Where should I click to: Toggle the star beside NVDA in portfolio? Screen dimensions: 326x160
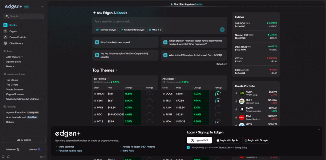point(236,93)
